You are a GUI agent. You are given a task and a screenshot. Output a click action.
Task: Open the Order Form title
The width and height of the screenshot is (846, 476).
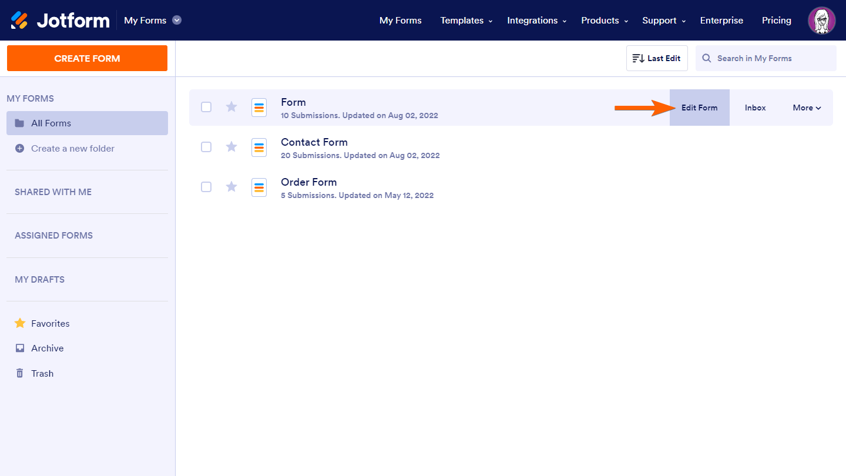coord(309,182)
